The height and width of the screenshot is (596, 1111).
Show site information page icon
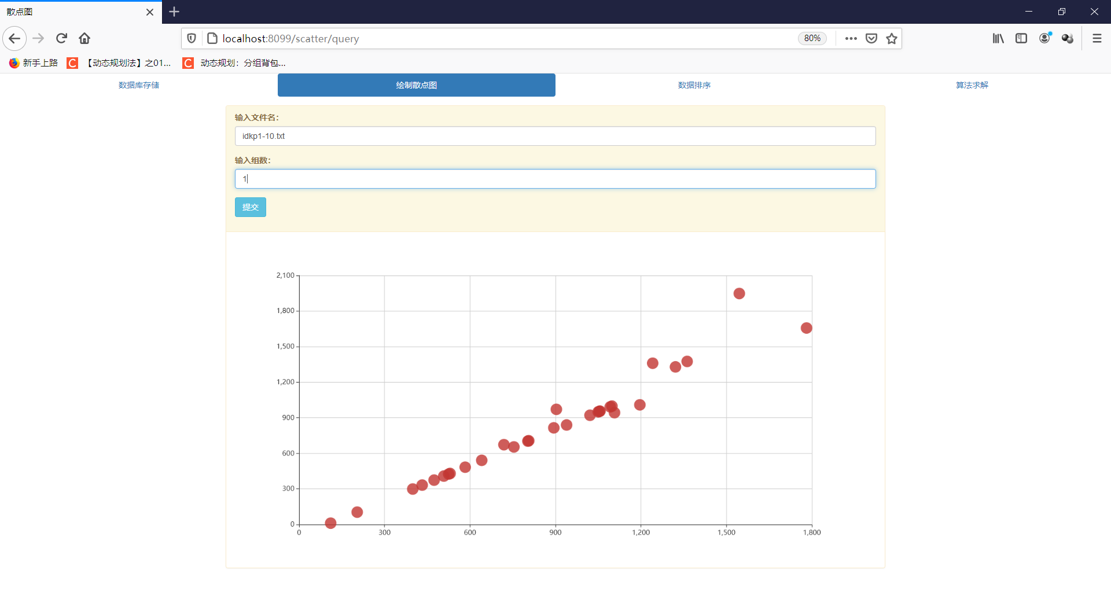tap(212, 39)
